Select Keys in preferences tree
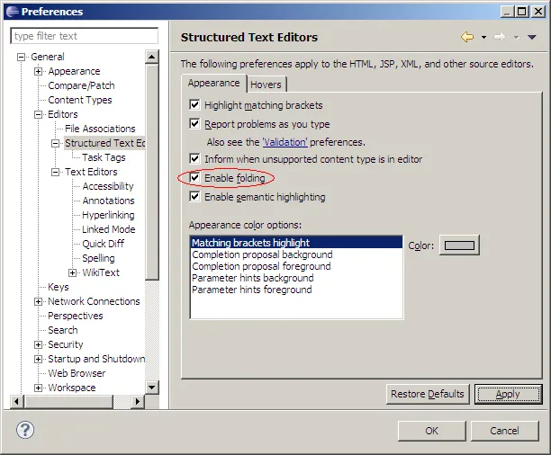 pos(59,287)
